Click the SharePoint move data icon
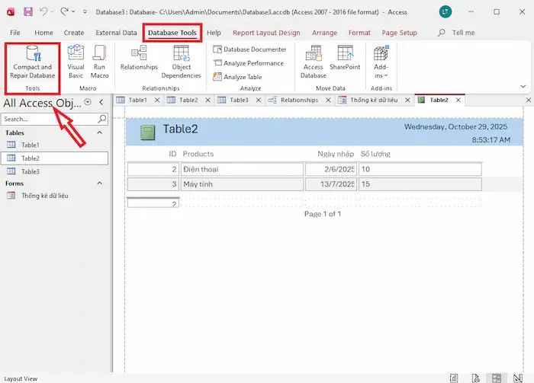This screenshot has width=534, height=383. (x=345, y=53)
